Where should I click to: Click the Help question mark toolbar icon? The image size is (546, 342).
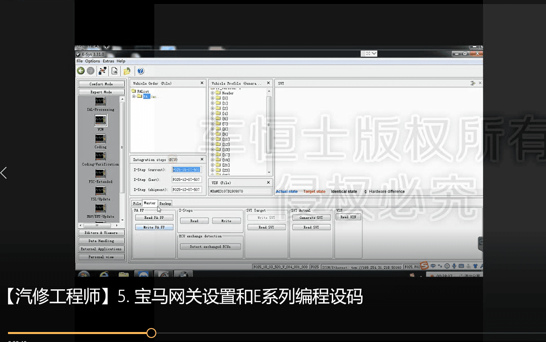(140, 71)
